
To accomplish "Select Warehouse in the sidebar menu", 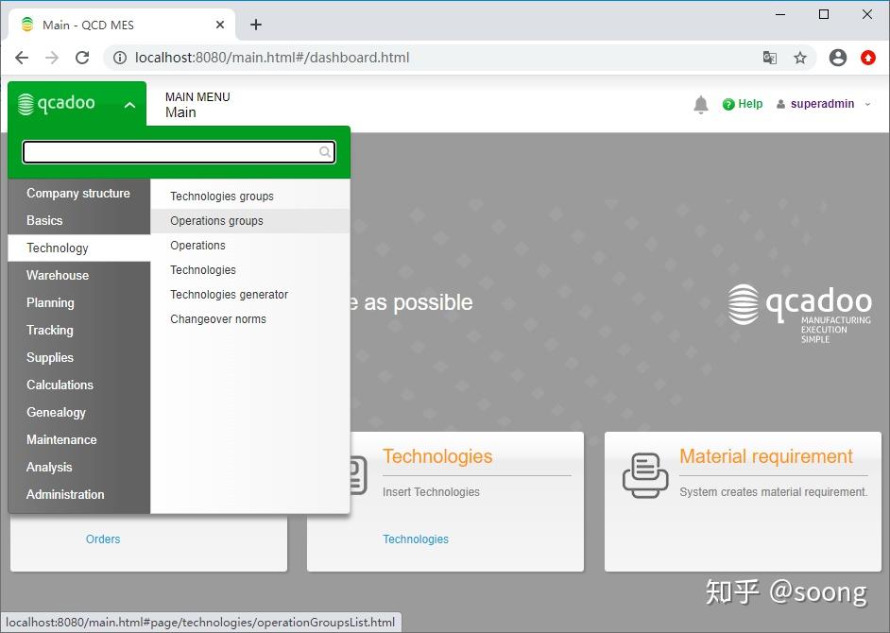I will click(57, 275).
